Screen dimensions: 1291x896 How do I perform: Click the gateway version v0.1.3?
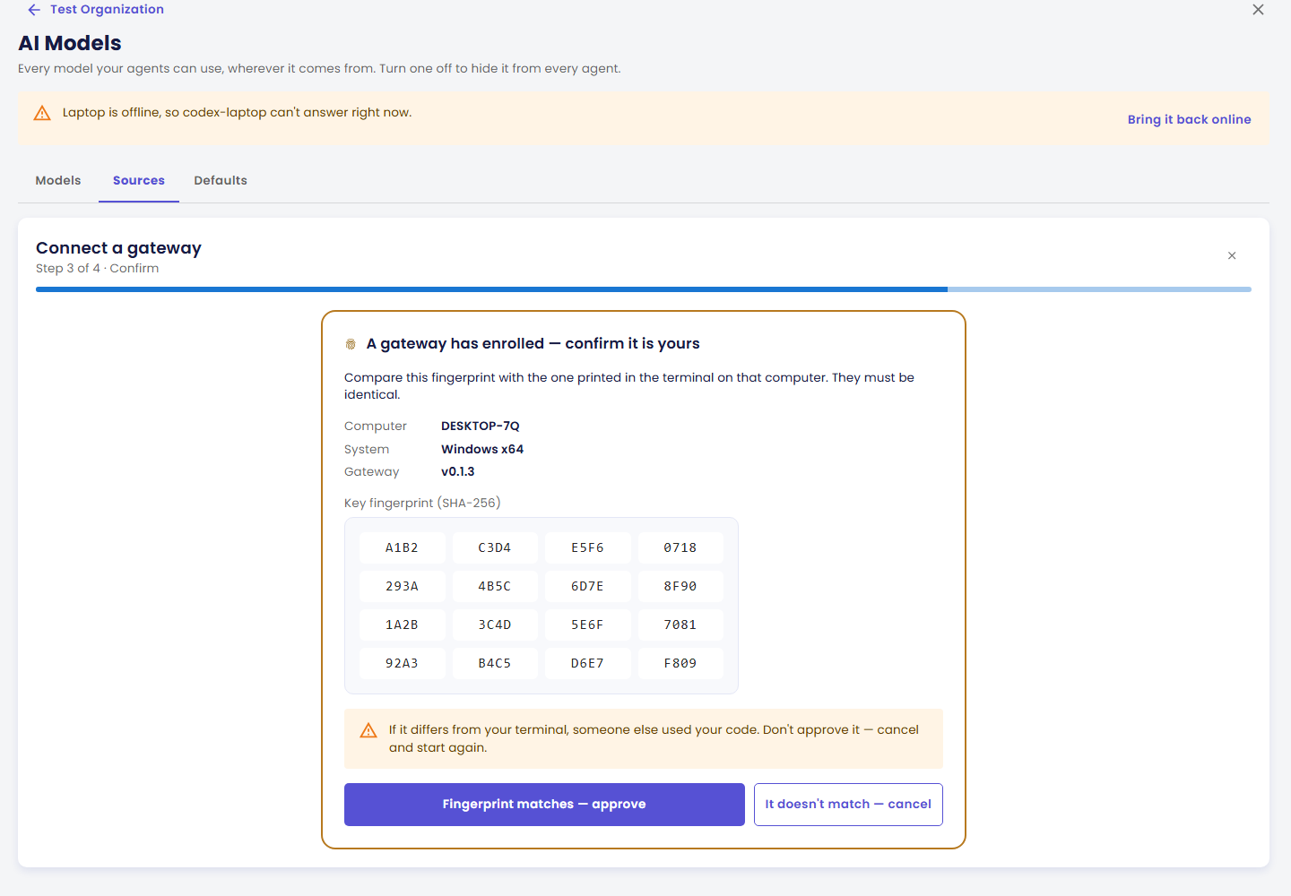tap(458, 472)
